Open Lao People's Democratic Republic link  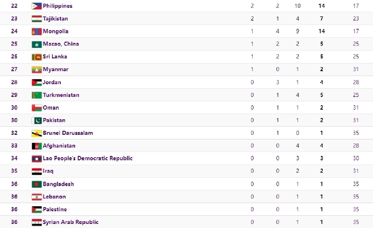[x=88, y=158]
